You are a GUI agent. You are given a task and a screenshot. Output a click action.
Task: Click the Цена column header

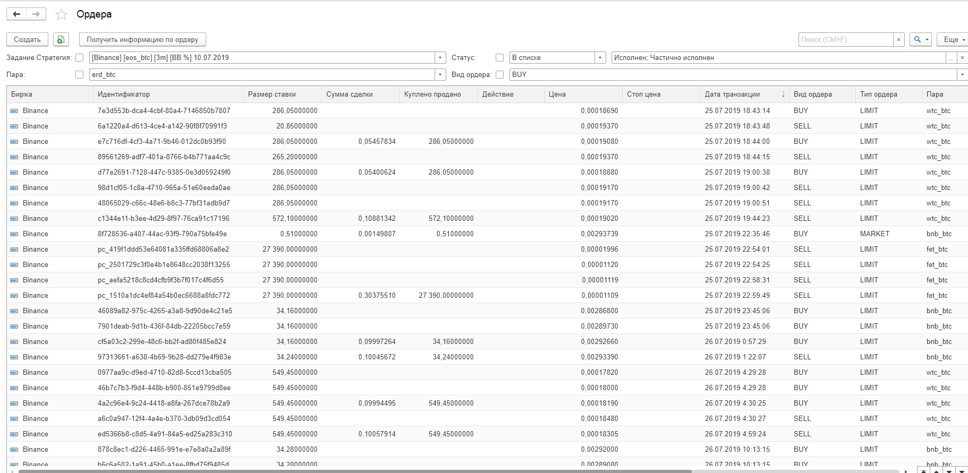click(x=583, y=94)
